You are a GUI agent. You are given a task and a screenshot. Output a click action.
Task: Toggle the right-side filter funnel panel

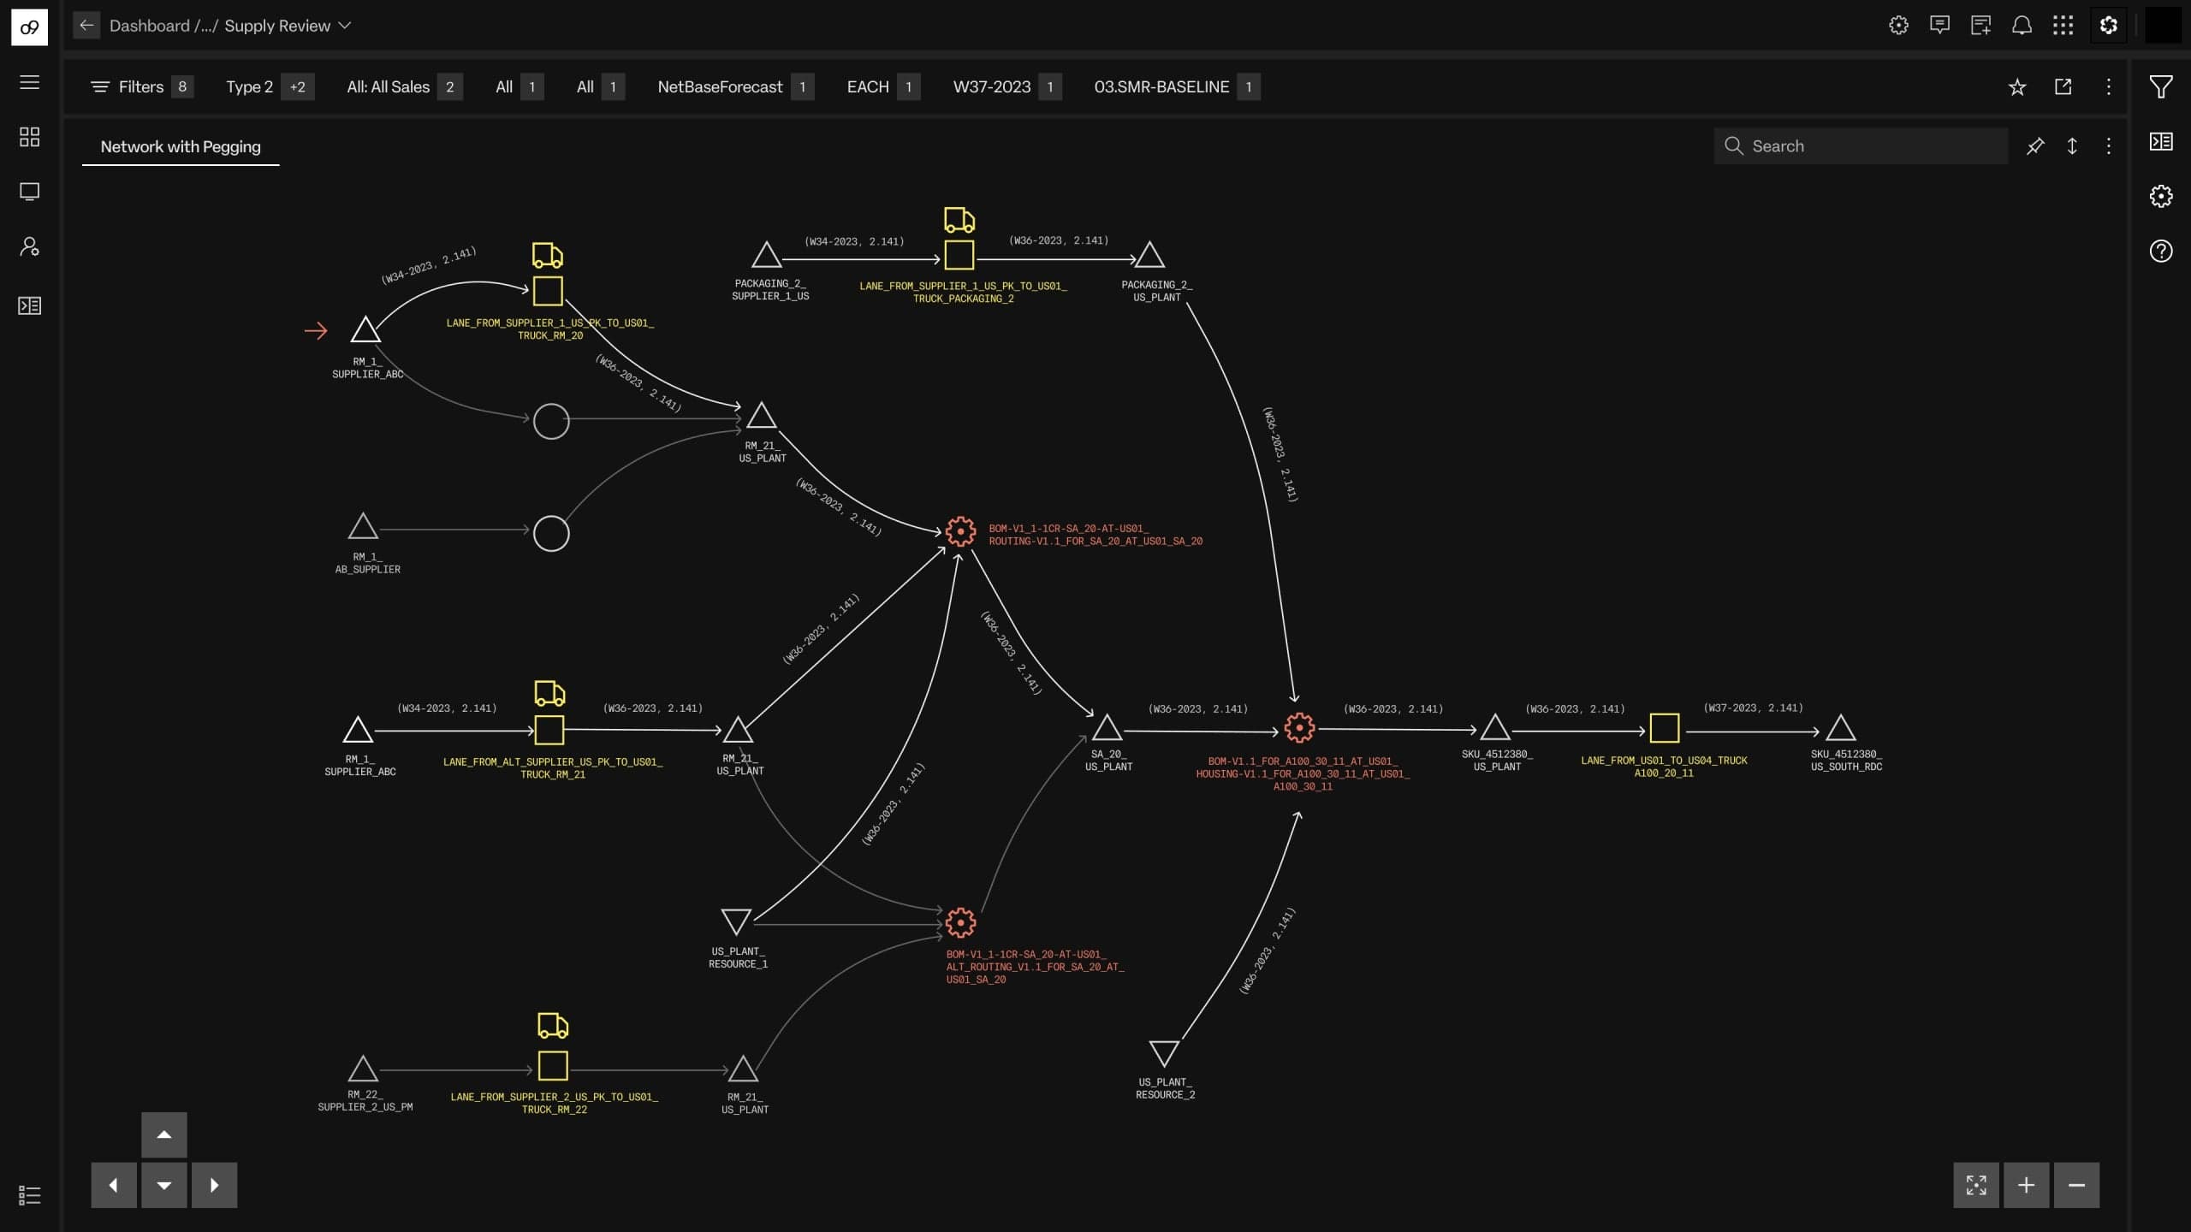coord(2160,86)
